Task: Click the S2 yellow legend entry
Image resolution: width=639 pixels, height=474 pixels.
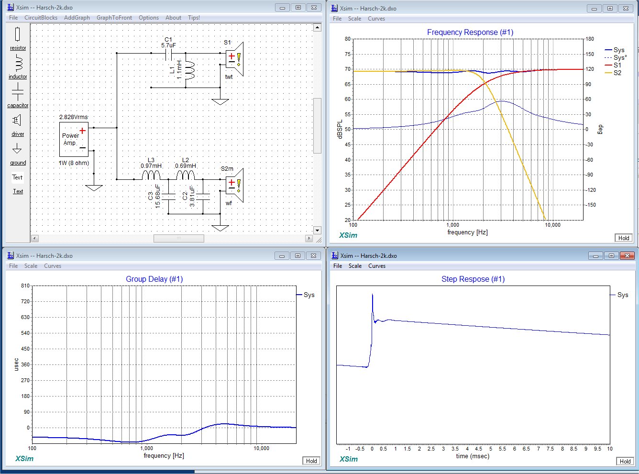Action: tap(613, 73)
